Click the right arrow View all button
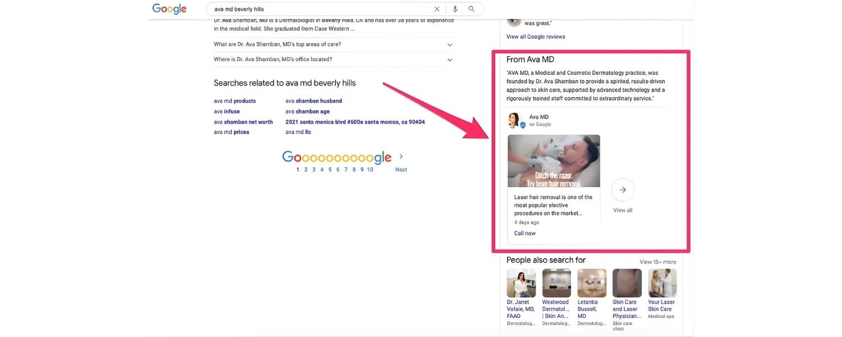 [623, 190]
